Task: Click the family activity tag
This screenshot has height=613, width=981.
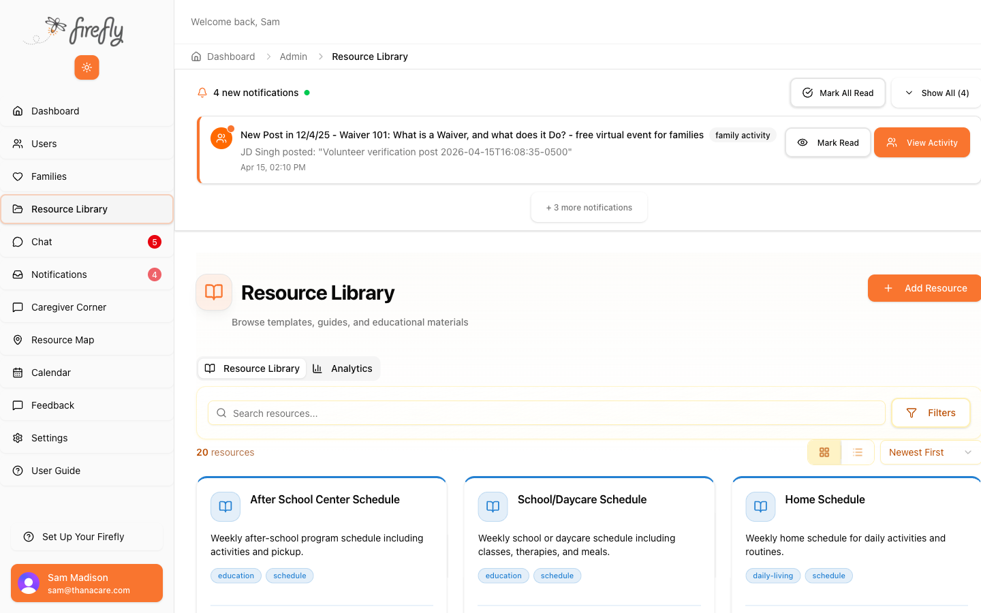Action: coord(743,136)
